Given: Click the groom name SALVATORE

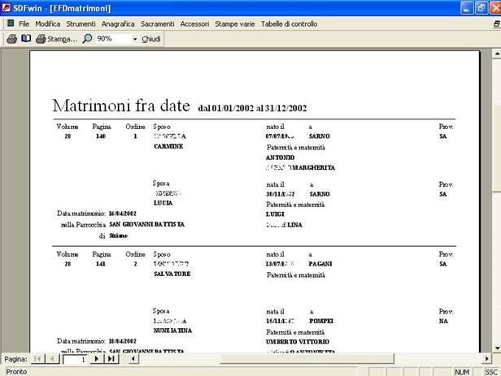Looking at the screenshot, I should coord(172,274).
